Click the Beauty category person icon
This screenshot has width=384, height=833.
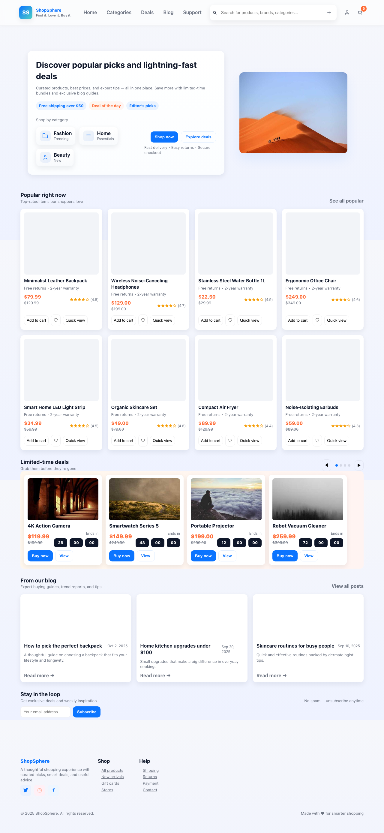coord(45,158)
